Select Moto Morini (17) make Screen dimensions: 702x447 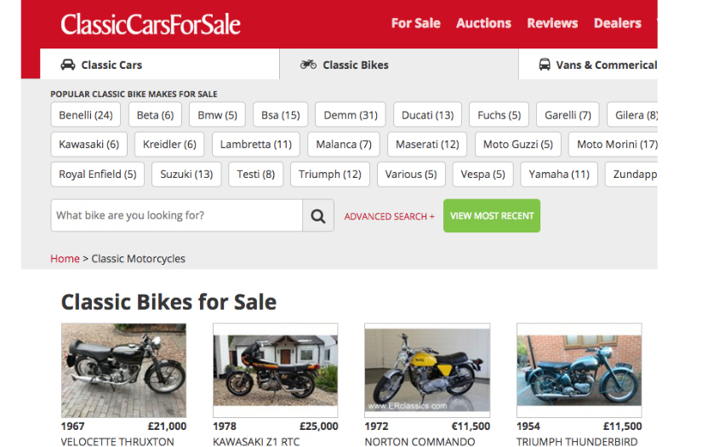[613, 144]
